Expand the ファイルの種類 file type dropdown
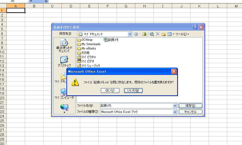242x145 pixels. point(175,112)
